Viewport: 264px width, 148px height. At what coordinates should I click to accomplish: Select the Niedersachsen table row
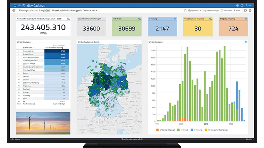[x=42, y=51]
